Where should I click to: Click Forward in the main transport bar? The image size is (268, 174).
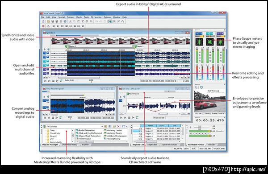(79, 26)
